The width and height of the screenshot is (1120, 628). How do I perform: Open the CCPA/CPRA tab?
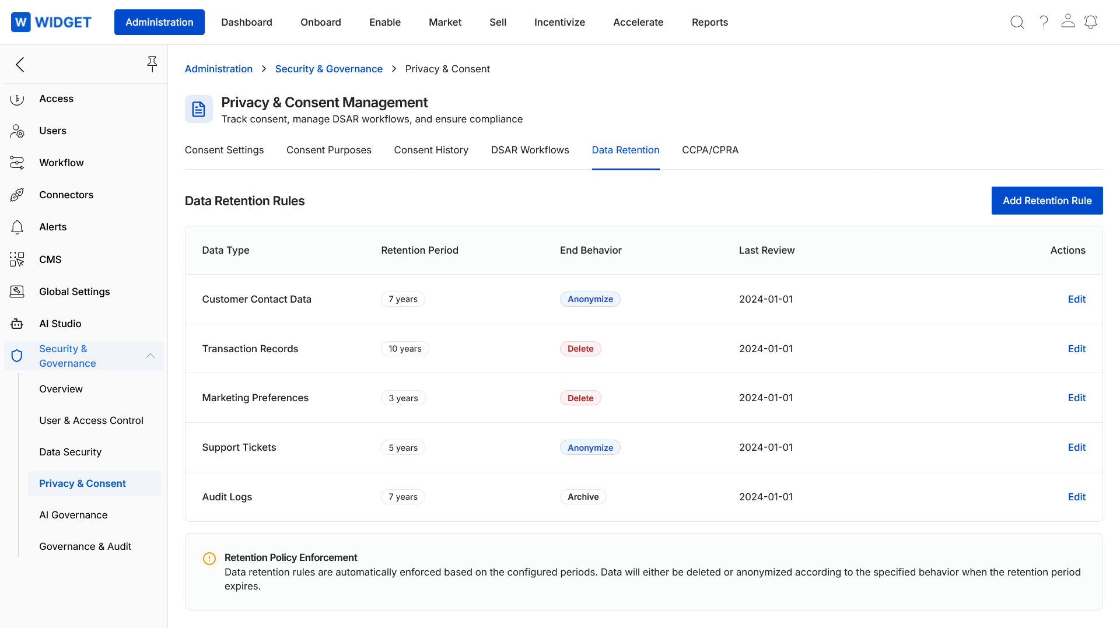(x=710, y=150)
